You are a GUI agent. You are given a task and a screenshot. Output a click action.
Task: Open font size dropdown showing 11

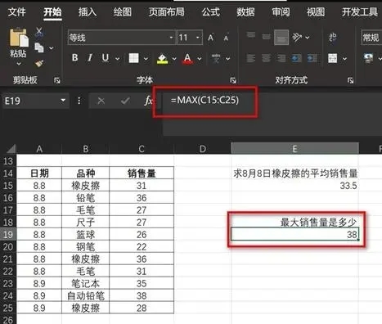[x=198, y=38]
